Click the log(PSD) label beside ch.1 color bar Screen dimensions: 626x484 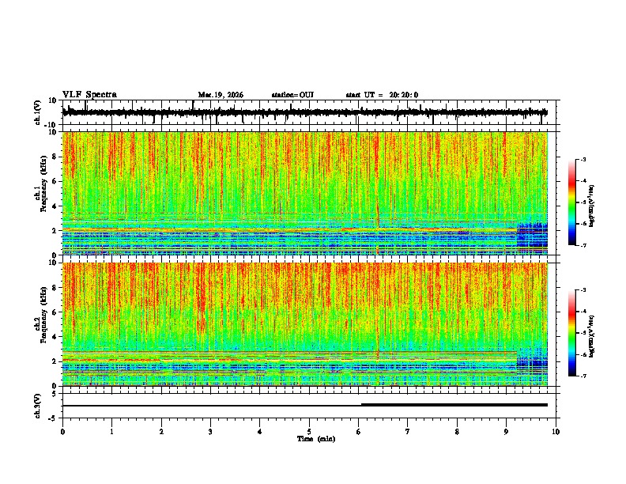[x=592, y=206]
